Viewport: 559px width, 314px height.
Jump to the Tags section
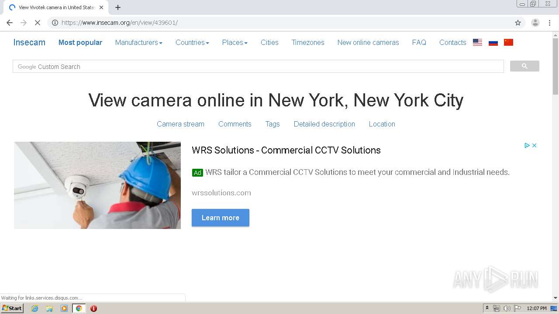273,124
